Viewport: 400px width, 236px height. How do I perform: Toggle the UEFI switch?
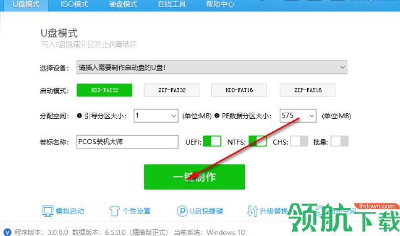pyautogui.click(x=212, y=141)
